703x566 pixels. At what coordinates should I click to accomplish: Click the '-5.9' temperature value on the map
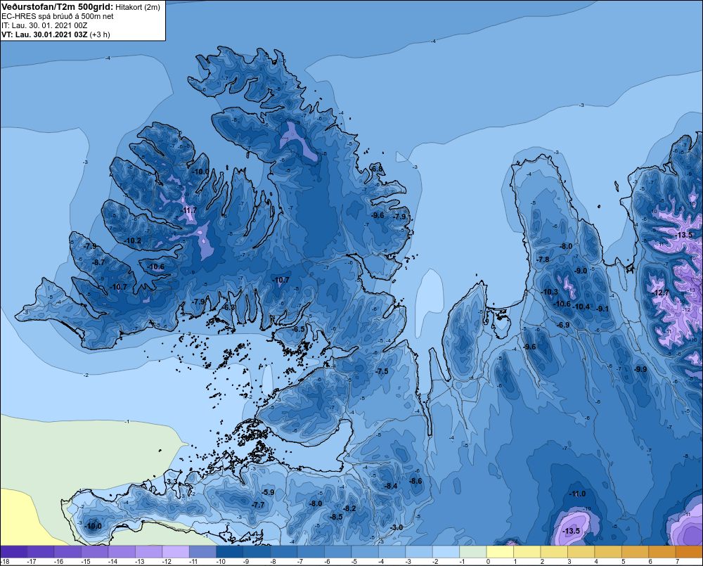click(268, 492)
